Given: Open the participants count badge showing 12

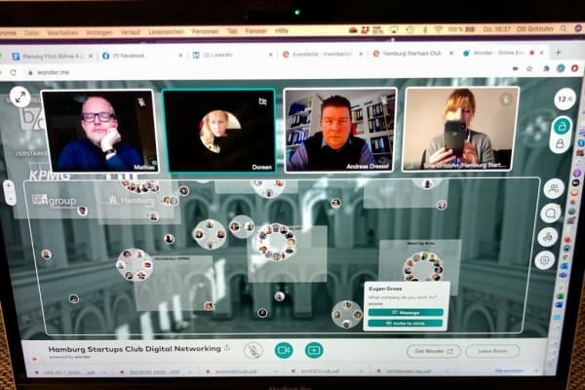Looking at the screenshot, I should pos(565,99).
